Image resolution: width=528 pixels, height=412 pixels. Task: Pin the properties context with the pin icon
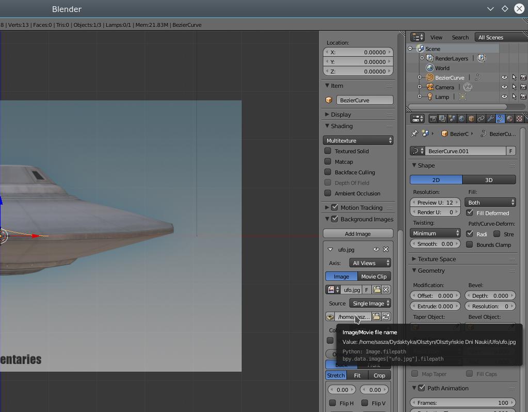point(414,134)
